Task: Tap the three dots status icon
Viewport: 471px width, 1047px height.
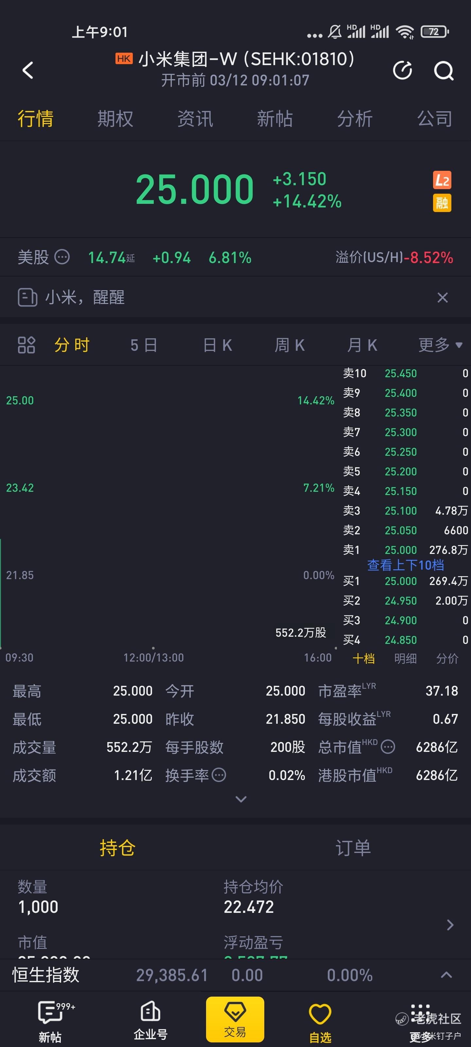Action: click(x=315, y=36)
